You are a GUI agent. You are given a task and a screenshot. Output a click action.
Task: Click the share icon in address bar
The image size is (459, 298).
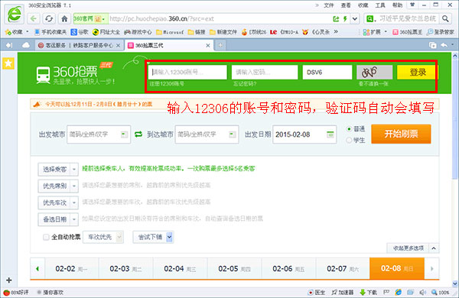tap(336, 19)
